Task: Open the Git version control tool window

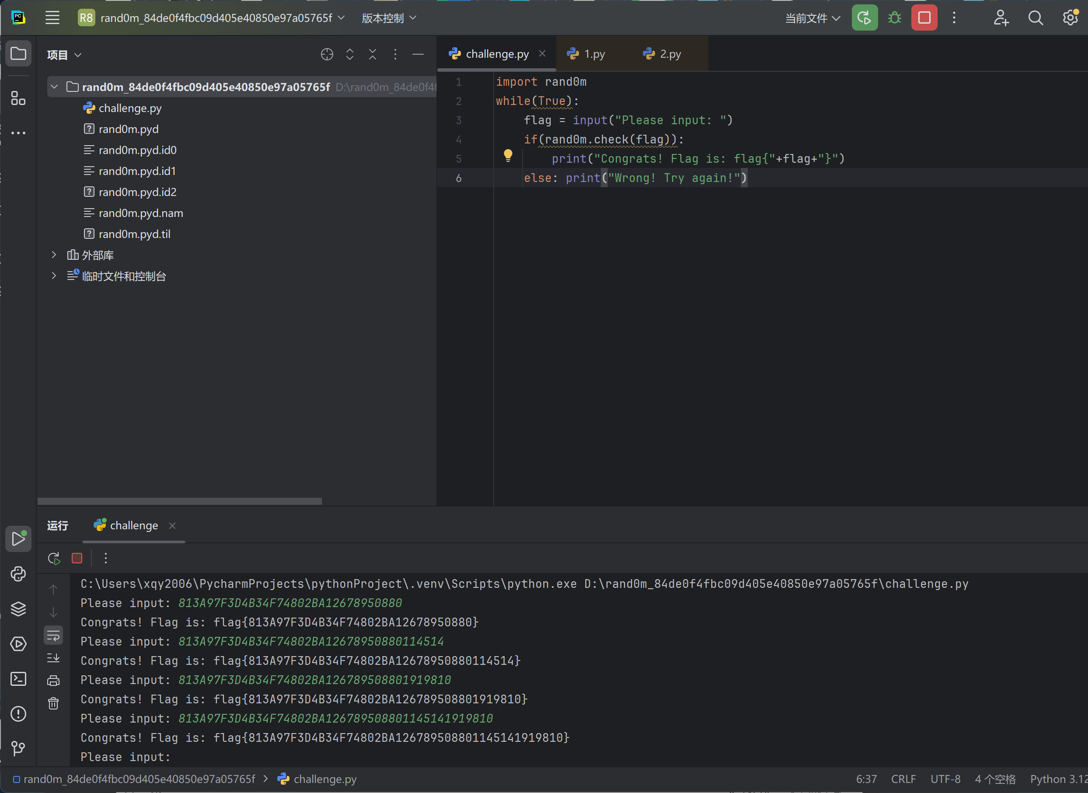Action: point(18,748)
